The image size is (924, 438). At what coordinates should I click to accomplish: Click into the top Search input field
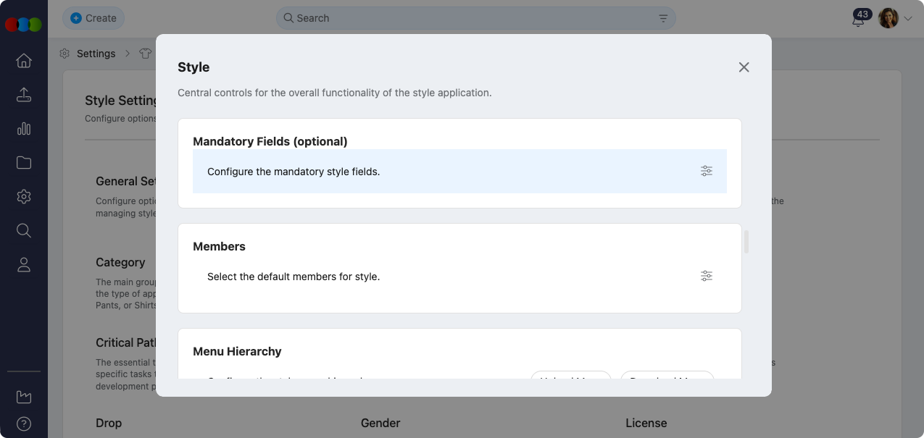(x=362, y=17)
